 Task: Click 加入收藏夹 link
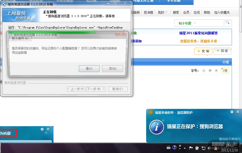point(222,12)
